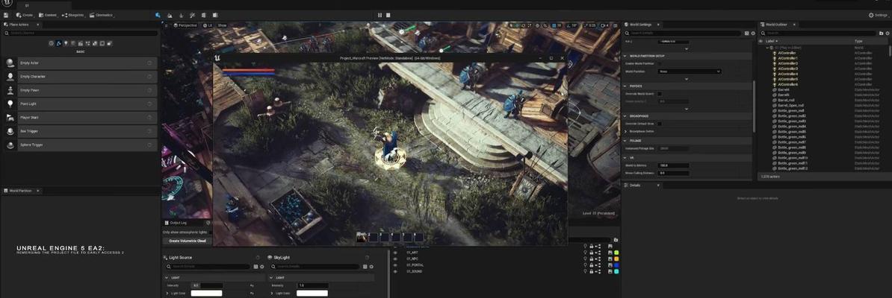Screen dimensions: 892x298
Task: Collapse the Physics section
Action: [625, 86]
